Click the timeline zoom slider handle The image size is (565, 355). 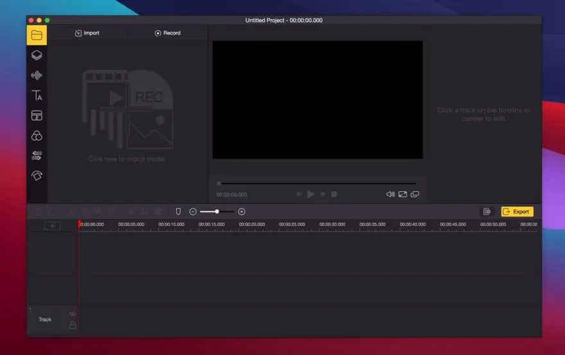click(x=217, y=212)
